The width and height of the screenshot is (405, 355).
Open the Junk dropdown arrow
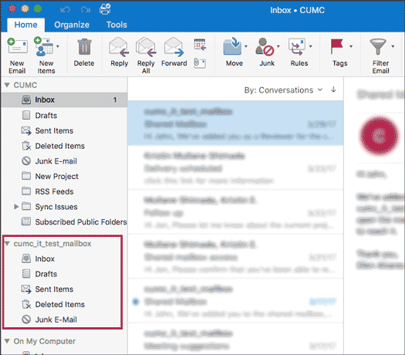coord(278,46)
